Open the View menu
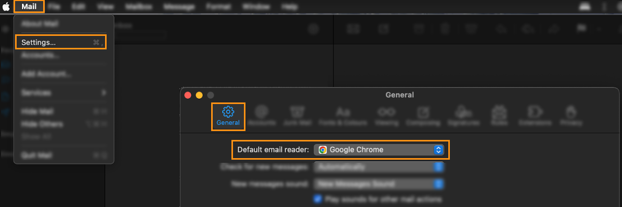Viewport: 622px width, 207px height. point(105,7)
